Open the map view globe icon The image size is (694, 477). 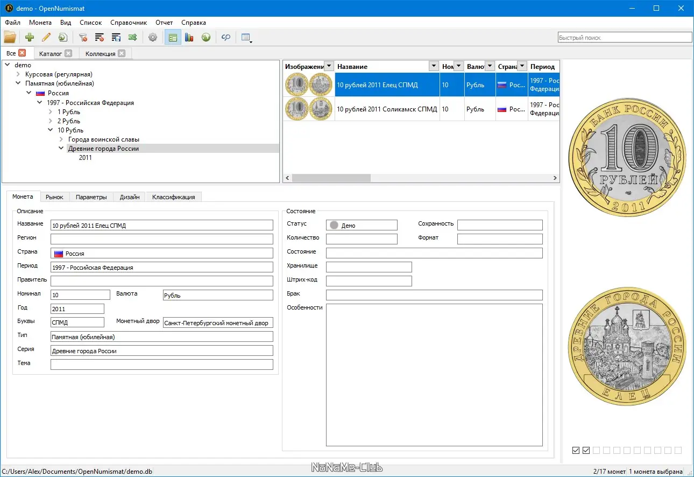click(x=206, y=38)
